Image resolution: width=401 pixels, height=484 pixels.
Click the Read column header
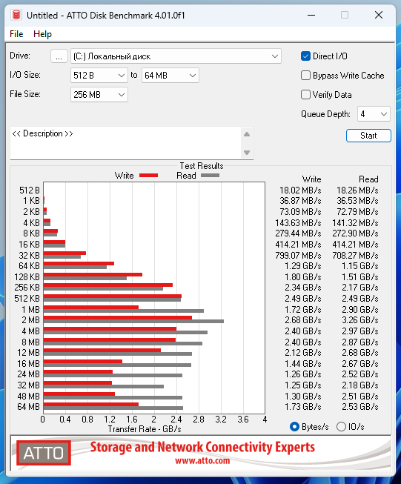tap(368, 179)
